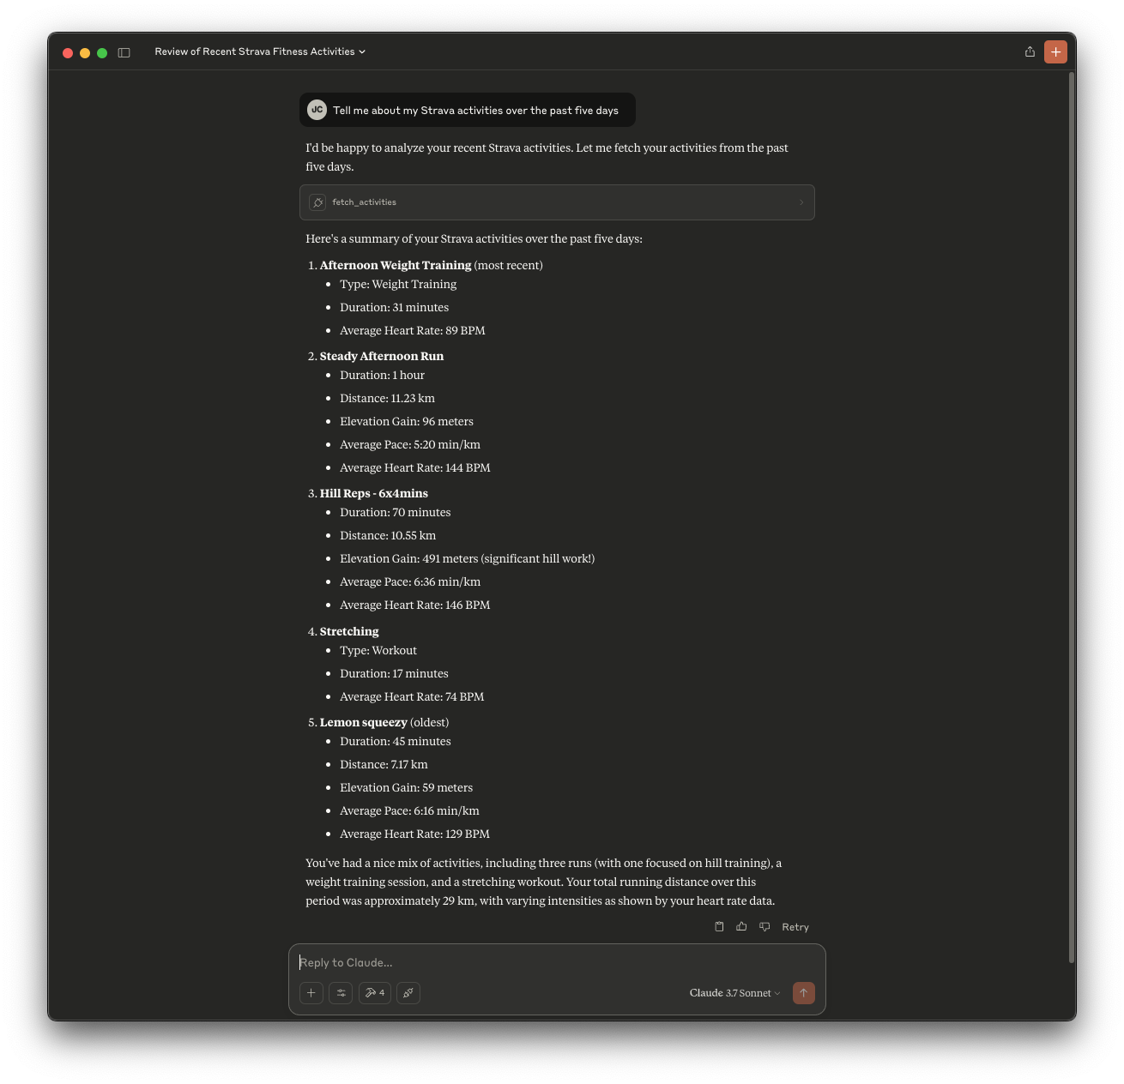The image size is (1124, 1084).
Task: Copy the response with clipboard icon
Action: tap(719, 926)
